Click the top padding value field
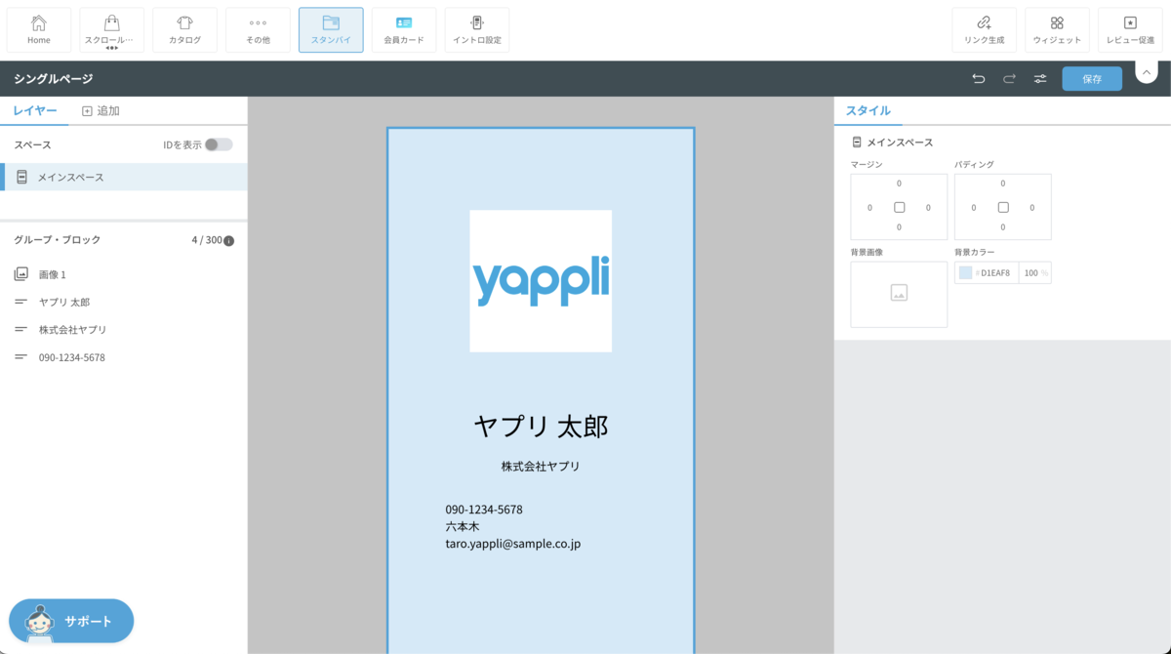 point(1002,184)
